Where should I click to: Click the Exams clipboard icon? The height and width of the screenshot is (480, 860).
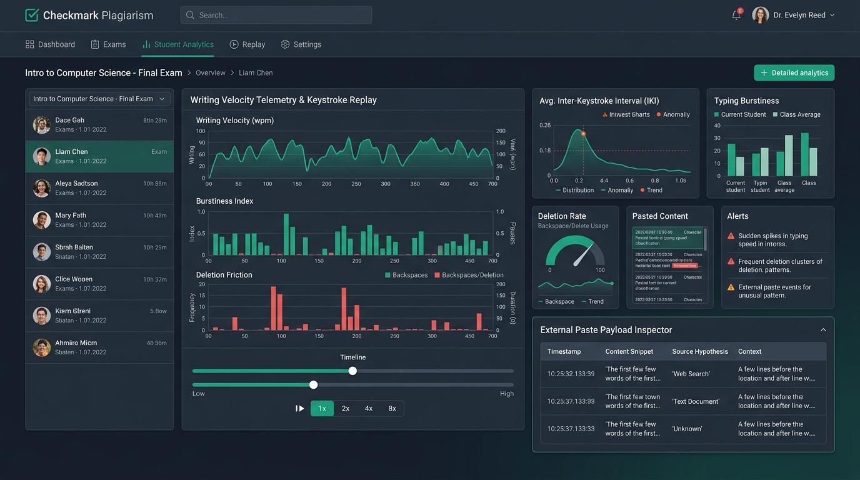tap(95, 44)
